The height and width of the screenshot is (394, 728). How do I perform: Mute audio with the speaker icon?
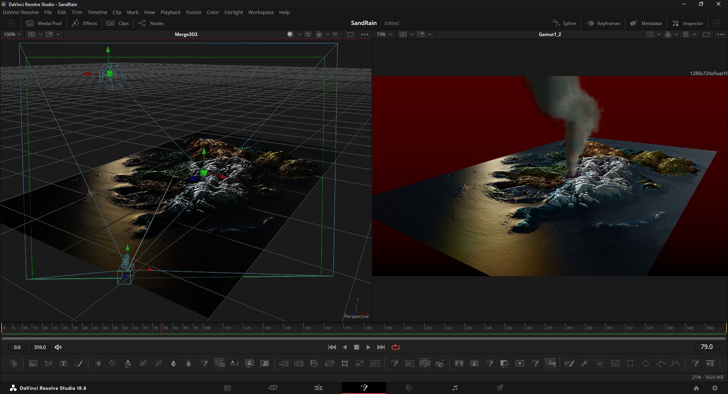pos(58,347)
